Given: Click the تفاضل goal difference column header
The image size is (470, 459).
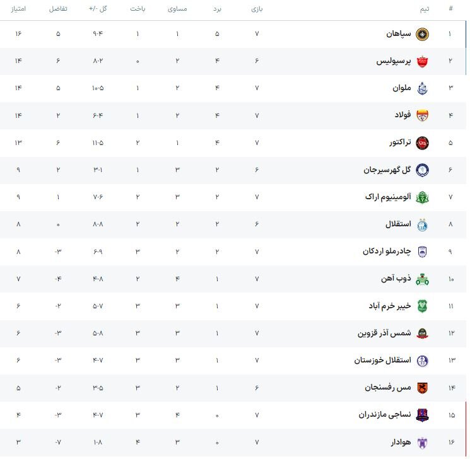Looking at the screenshot, I should [59, 9].
